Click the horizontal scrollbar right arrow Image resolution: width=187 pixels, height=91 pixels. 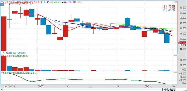click(x=164, y=89)
